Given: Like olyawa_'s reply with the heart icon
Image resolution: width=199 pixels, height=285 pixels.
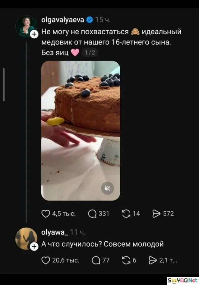Looking at the screenshot, I should click(x=45, y=260).
